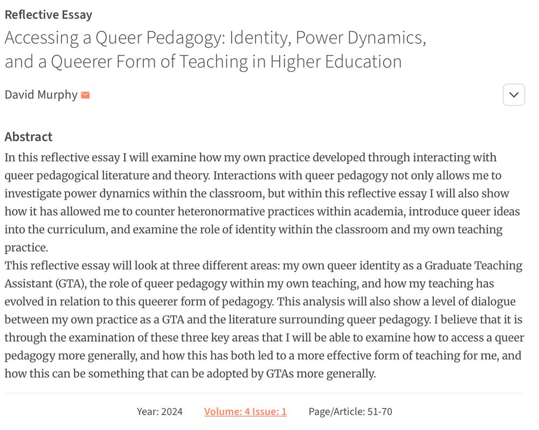539x430 pixels.
Task: Click the title line ending "Teaching in Higher Education"
Action: [203, 62]
